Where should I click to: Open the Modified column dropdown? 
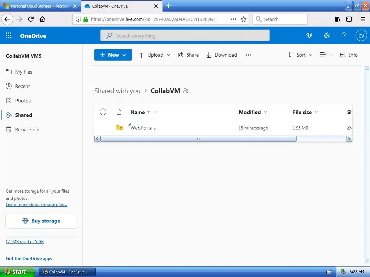pos(265,112)
